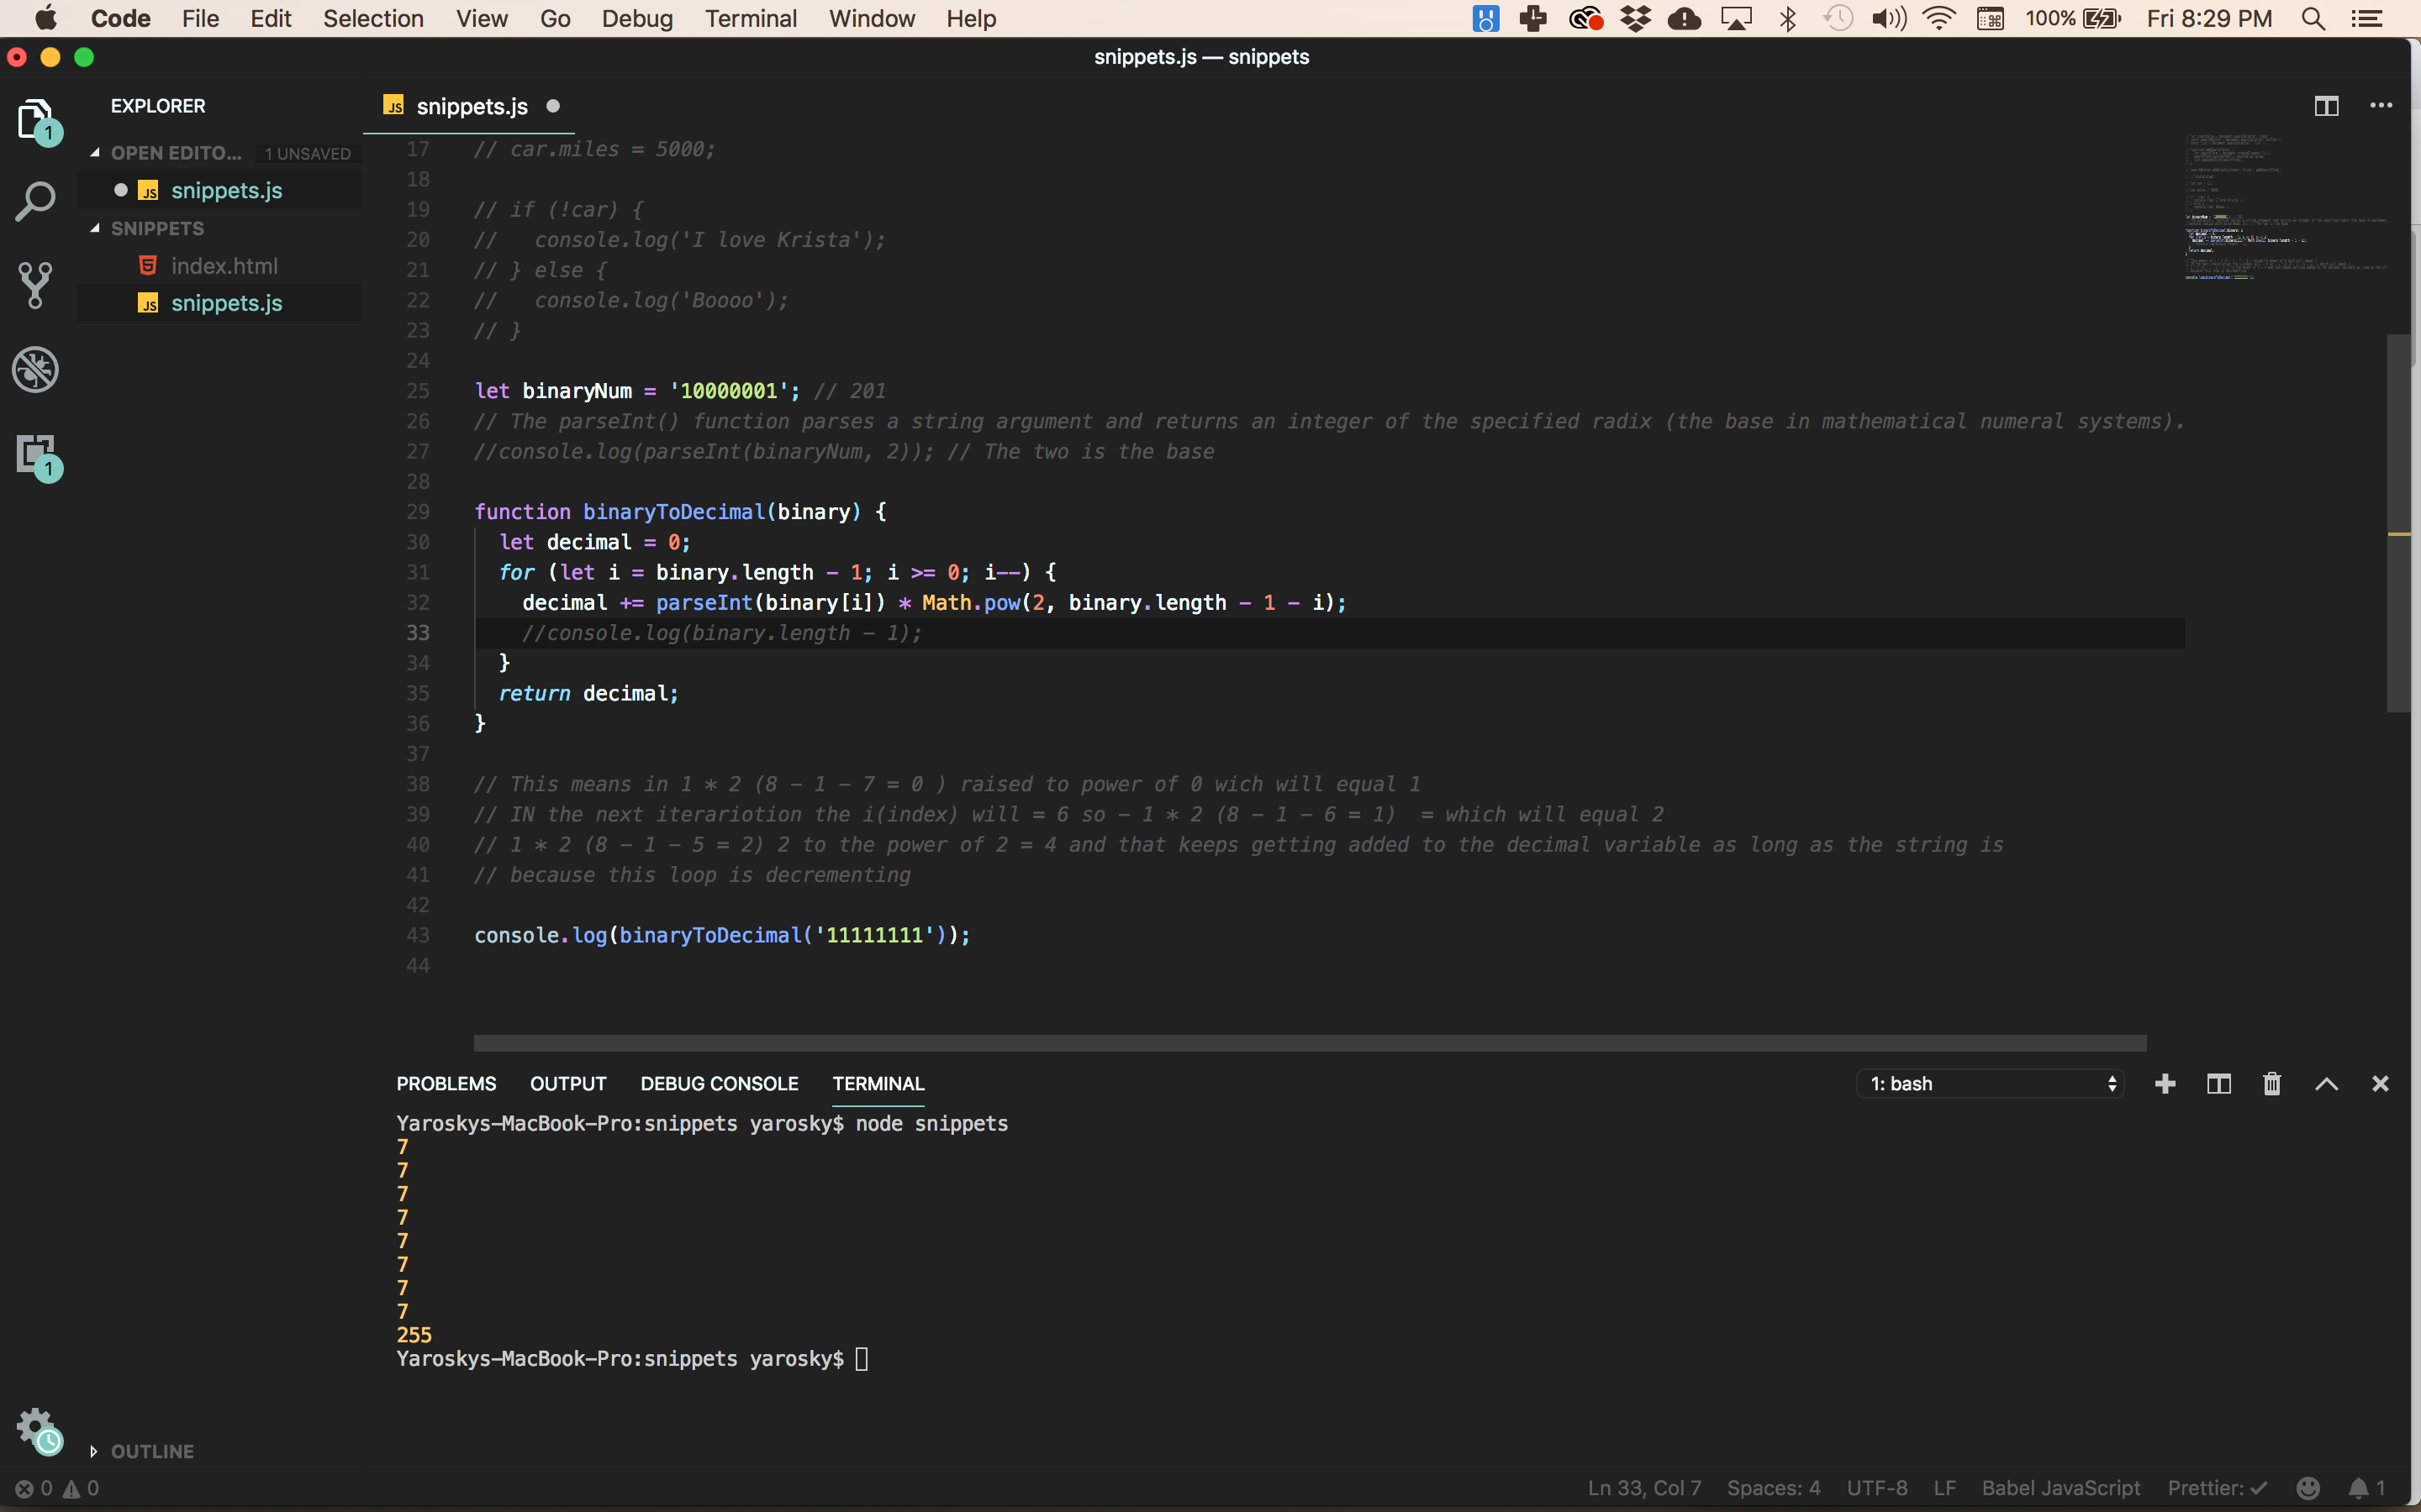Open the '1: bash' terminal dropdown
Image resolution: width=2421 pixels, height=1512 pixels.
1991,1084
